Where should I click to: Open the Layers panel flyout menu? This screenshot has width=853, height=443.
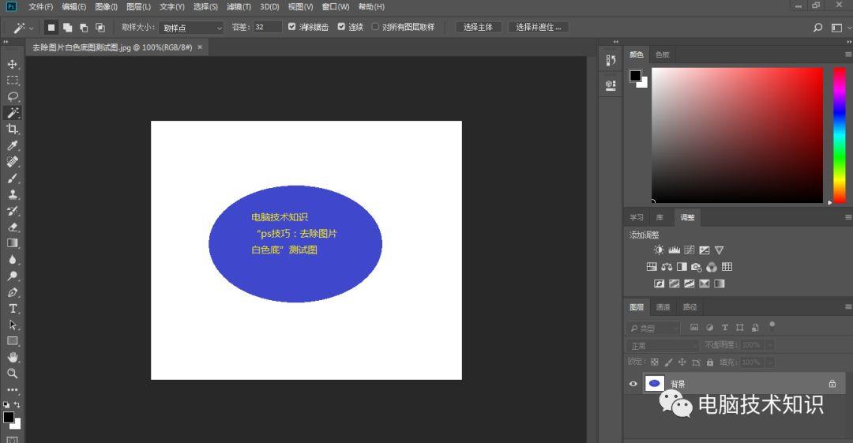click(x=848, y=307)
